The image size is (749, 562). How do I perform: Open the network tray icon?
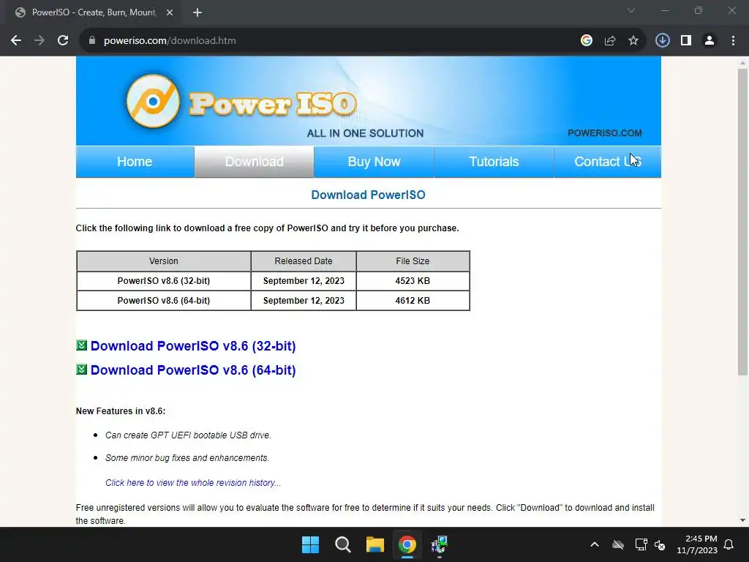tap(641, 544)
